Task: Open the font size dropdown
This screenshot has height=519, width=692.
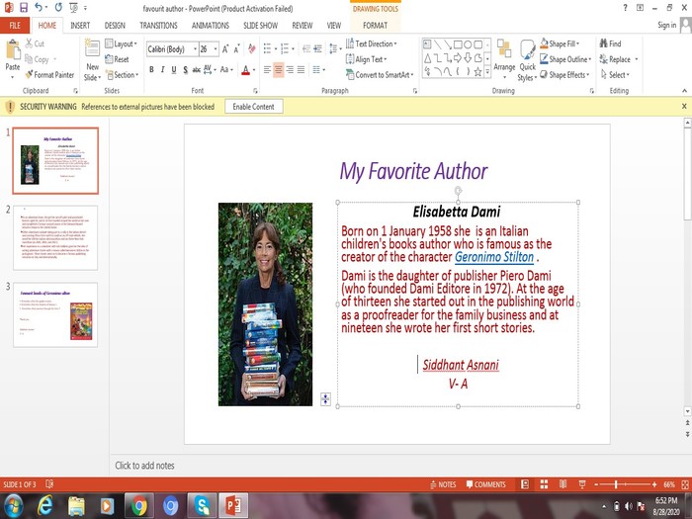Action: click(216, 49)
